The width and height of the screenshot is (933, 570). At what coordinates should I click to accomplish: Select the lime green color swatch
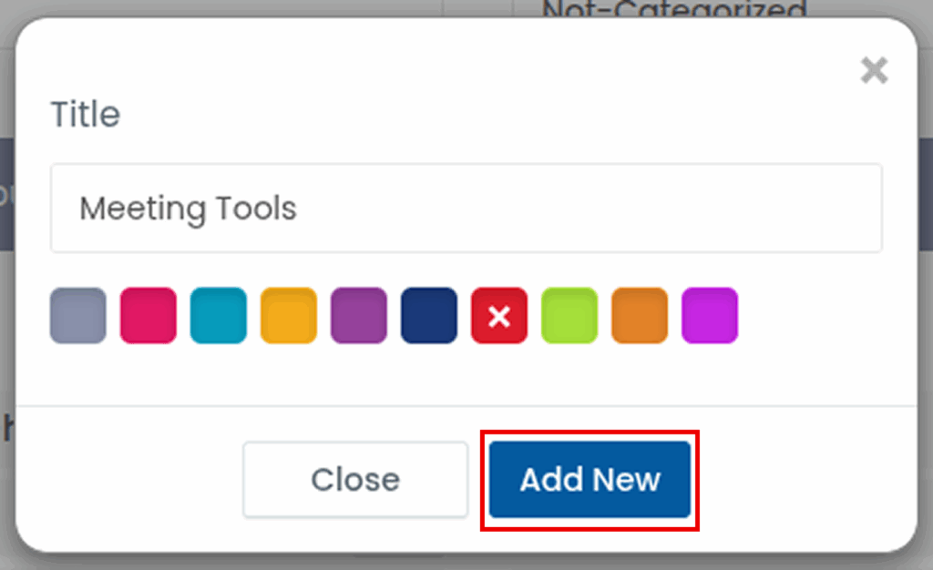569,316
